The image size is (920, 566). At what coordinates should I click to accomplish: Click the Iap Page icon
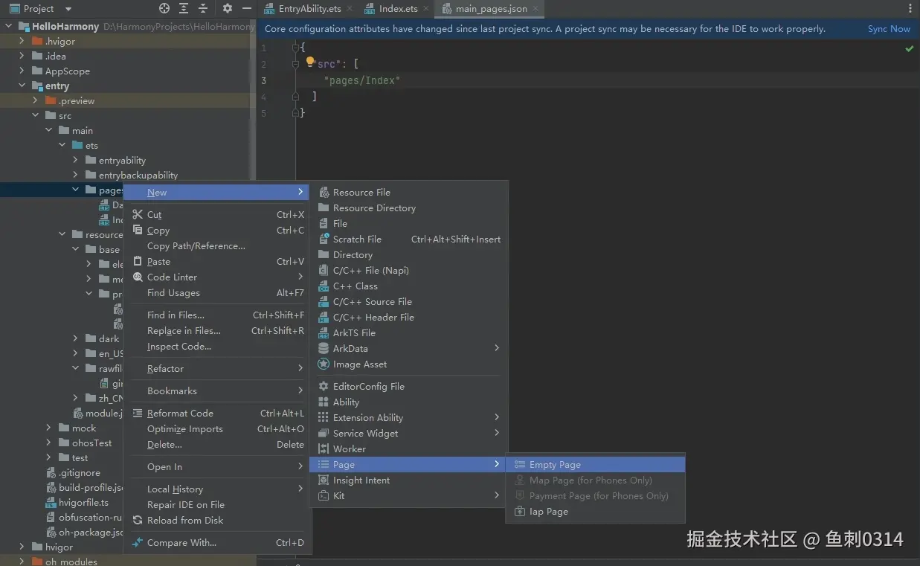pyautogui.click(x=520, y=511)
